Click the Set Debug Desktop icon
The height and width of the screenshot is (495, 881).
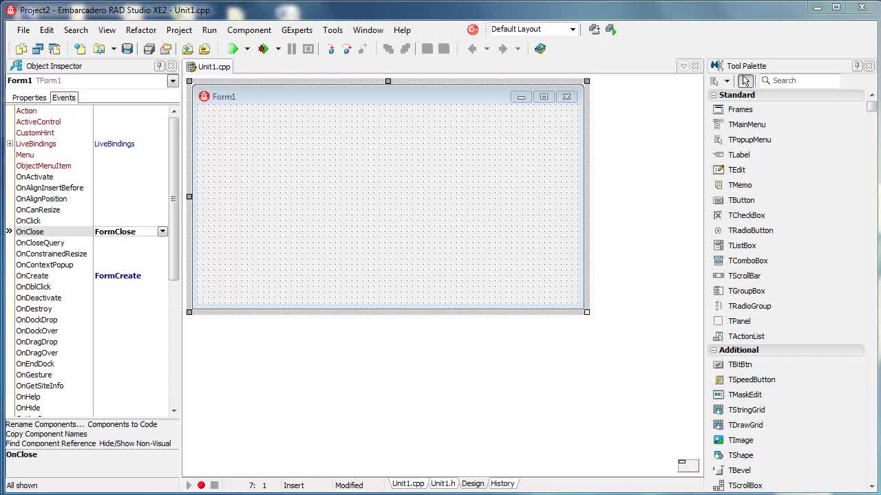611,30
